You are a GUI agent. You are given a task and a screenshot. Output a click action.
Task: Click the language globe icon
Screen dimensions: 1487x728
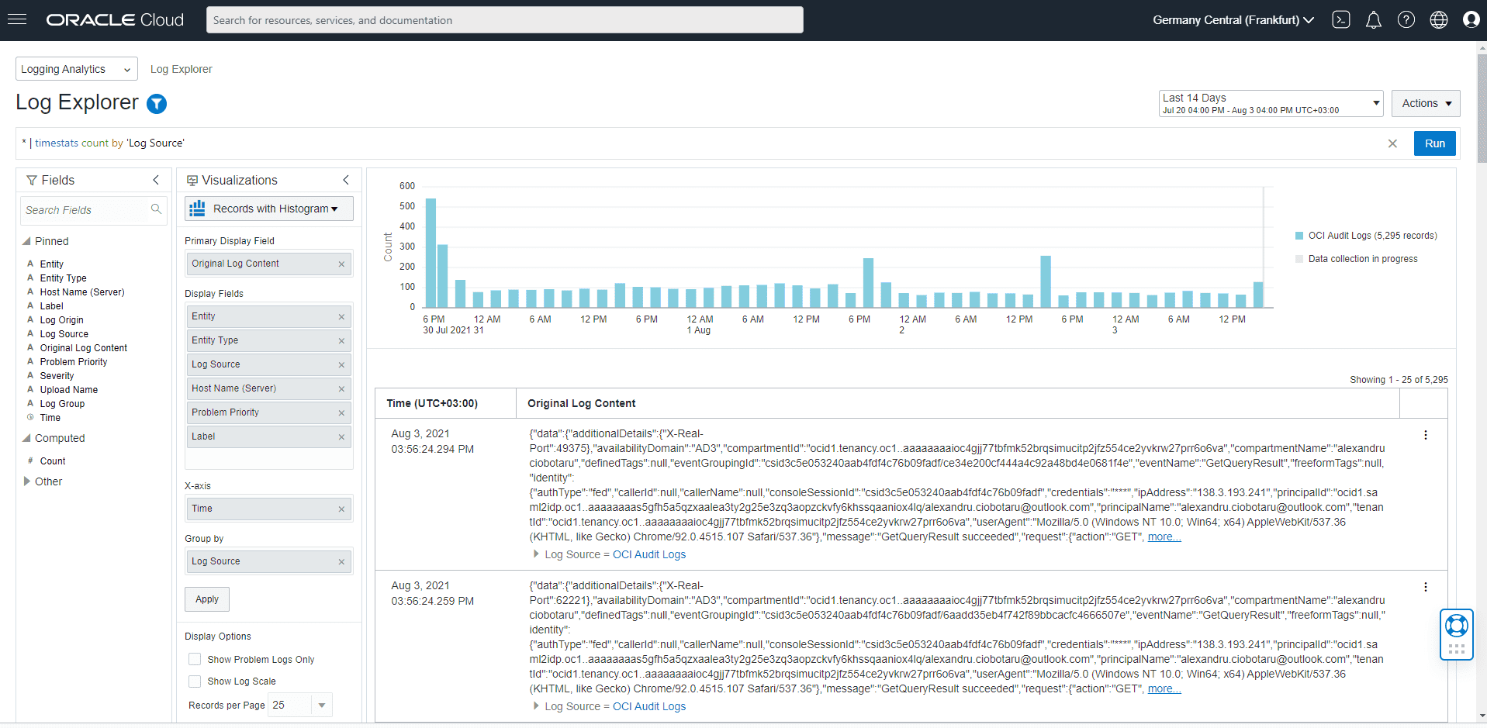click(1438, 20)
